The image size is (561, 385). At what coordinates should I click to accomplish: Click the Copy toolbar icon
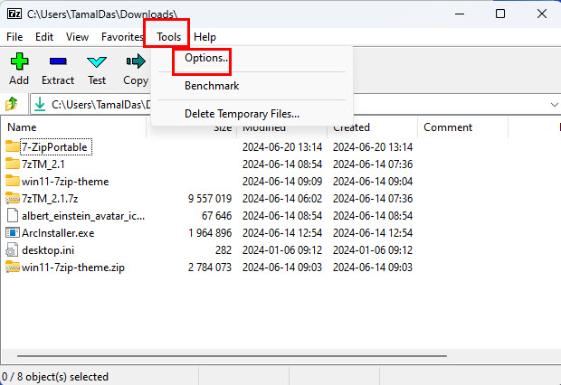(x=136, y=61)
